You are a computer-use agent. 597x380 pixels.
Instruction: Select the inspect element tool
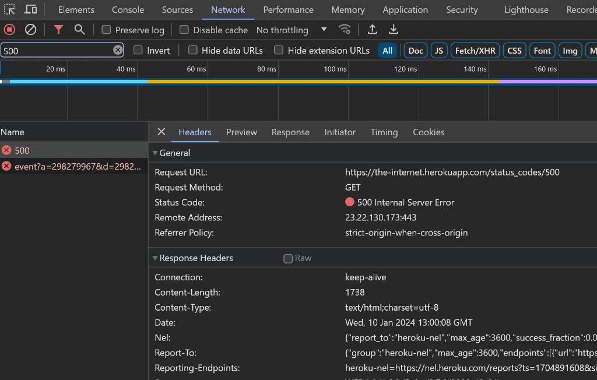pyautogui.click(x=9, y=9)
